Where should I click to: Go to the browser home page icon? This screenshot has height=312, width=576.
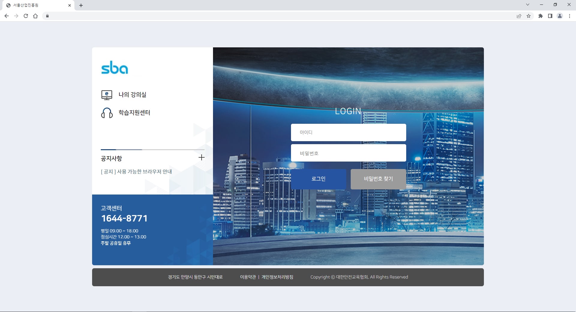pyautogui.click(x=35, y=16)
